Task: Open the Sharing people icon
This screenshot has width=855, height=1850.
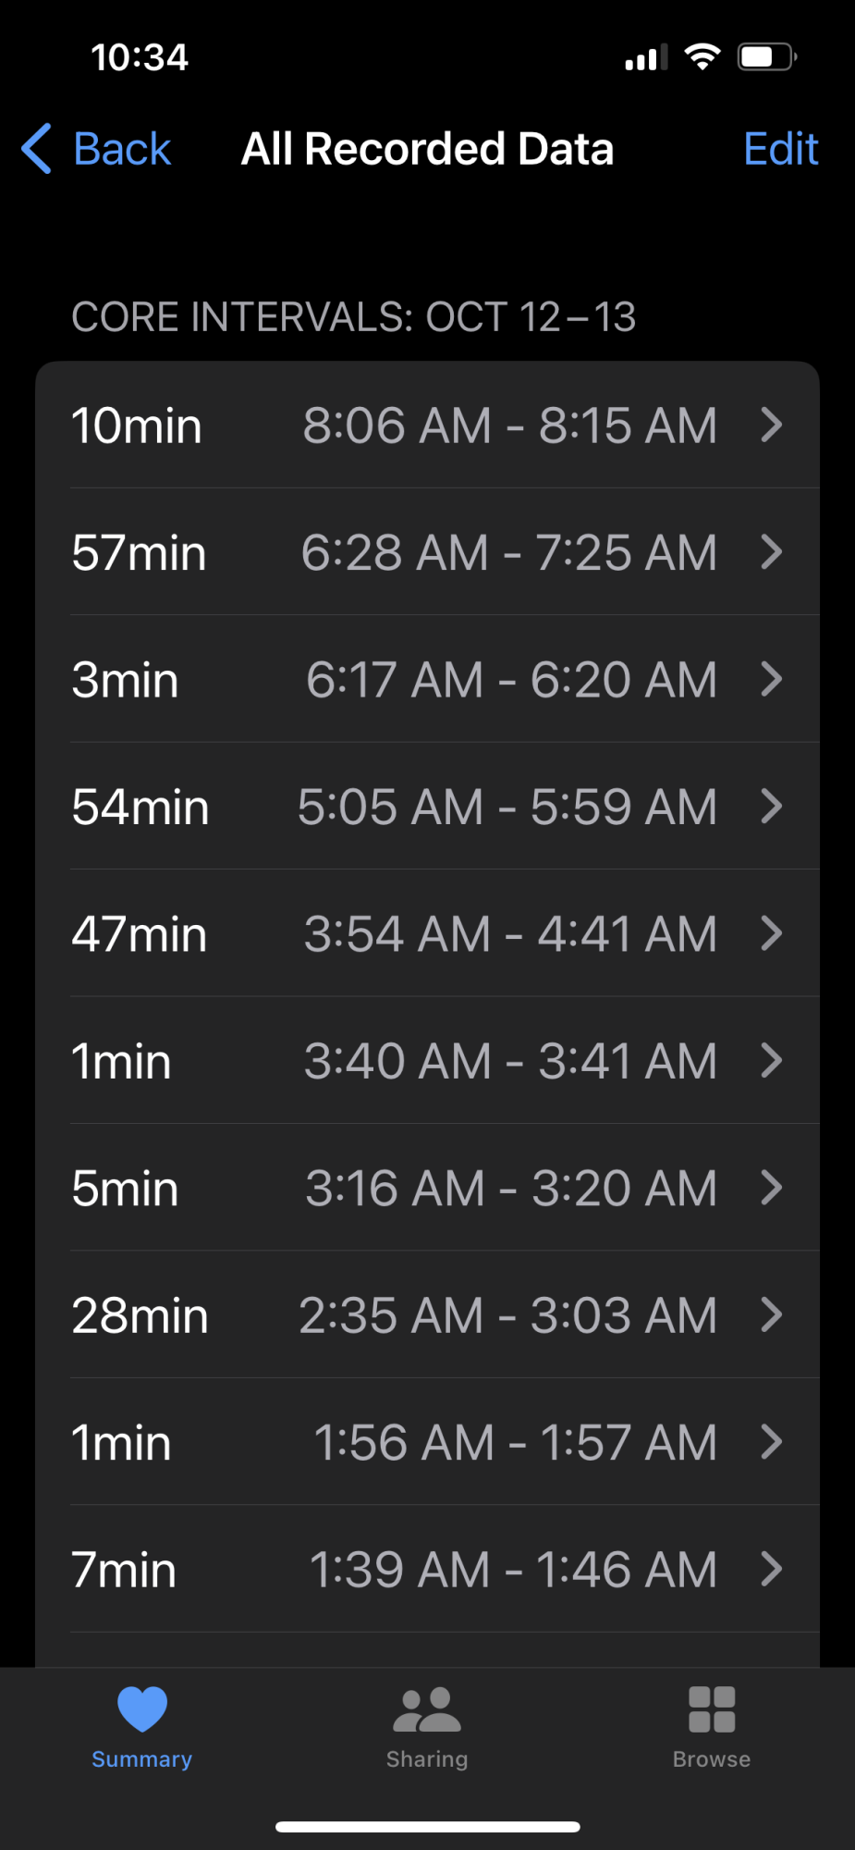Action: [427, 1709]
